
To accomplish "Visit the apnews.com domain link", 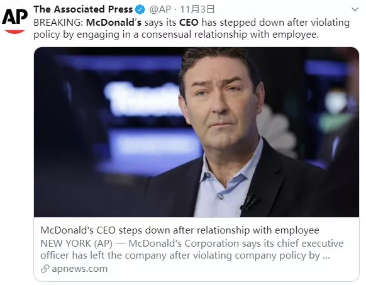I will [80, 269].
